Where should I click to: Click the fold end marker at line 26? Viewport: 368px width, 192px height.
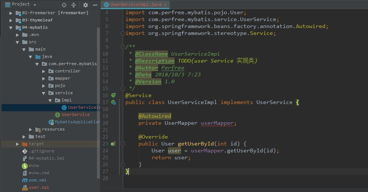[123, 164]
